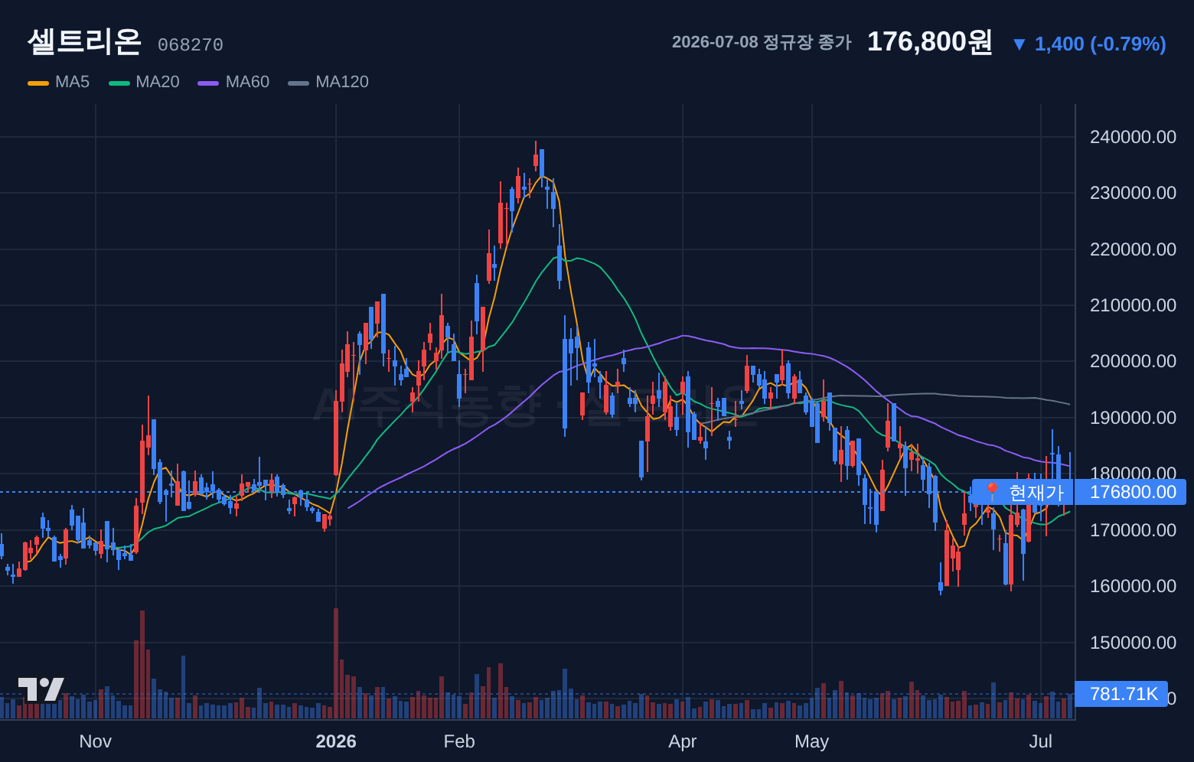Click the red pin icon in 현재가 label
The image size is (1194, 762).
pyautogui.click(x=992, y=492)
